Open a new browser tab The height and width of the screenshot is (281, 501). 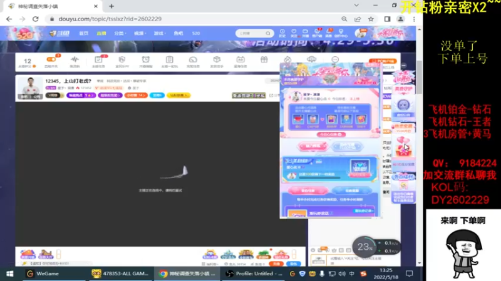pyautogui.click(x=111, y=6)
